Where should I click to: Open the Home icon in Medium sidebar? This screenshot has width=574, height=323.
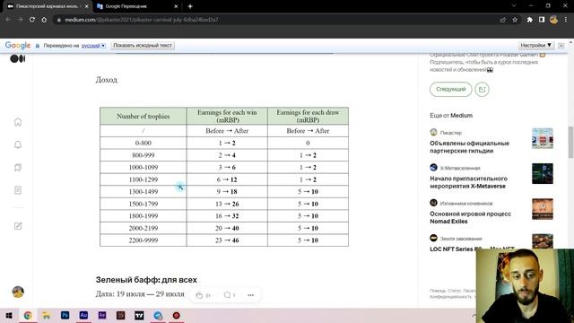tap(18, 122)
